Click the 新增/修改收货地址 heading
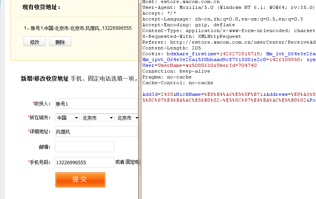The image size is (316, 199). tap(45, 78)
